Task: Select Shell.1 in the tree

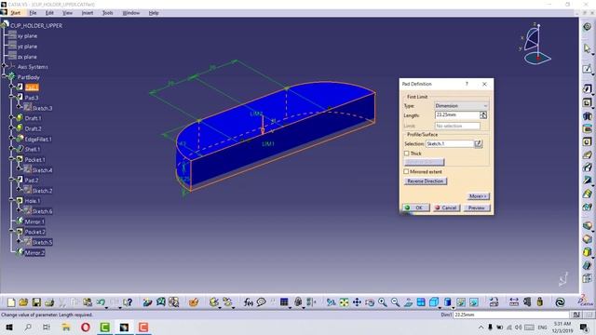Action: [33, 149]
